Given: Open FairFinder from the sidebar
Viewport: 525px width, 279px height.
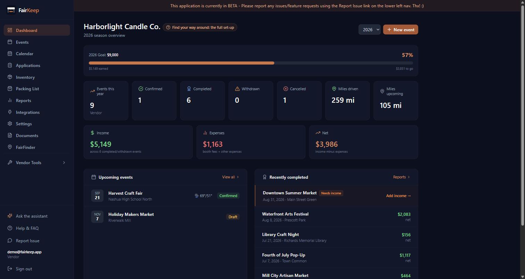Looking at the screenshot, I should [37, 147].
